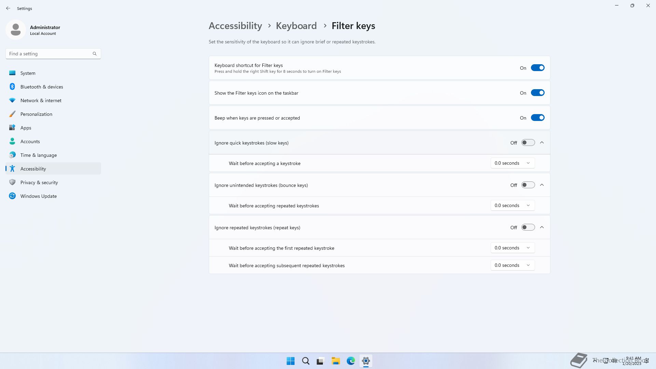
Task: Open Bluetooth & devices settings
Action: click(x=41, y=87)
